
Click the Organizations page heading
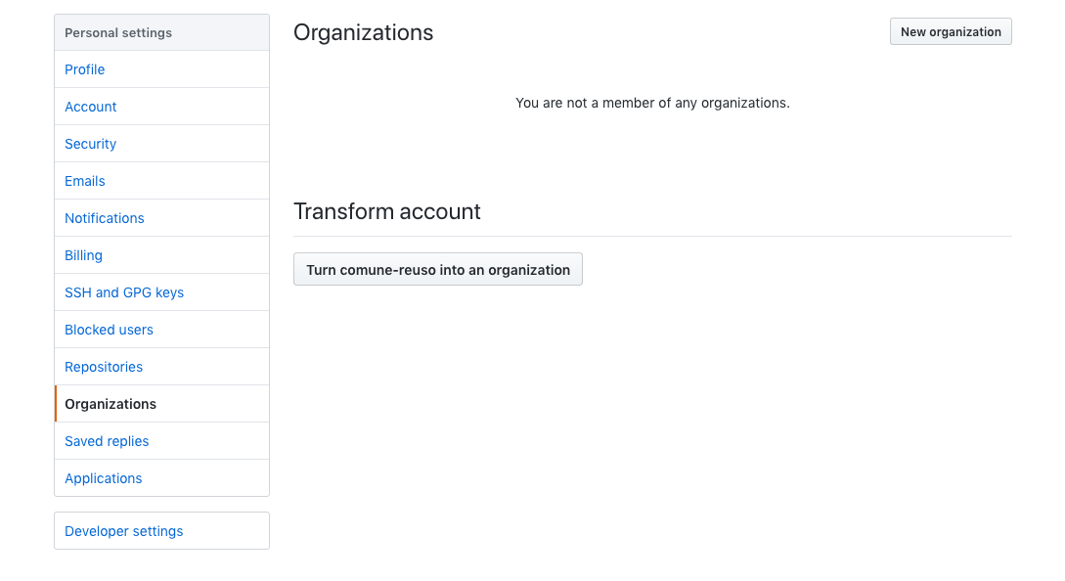pos(363,32)
